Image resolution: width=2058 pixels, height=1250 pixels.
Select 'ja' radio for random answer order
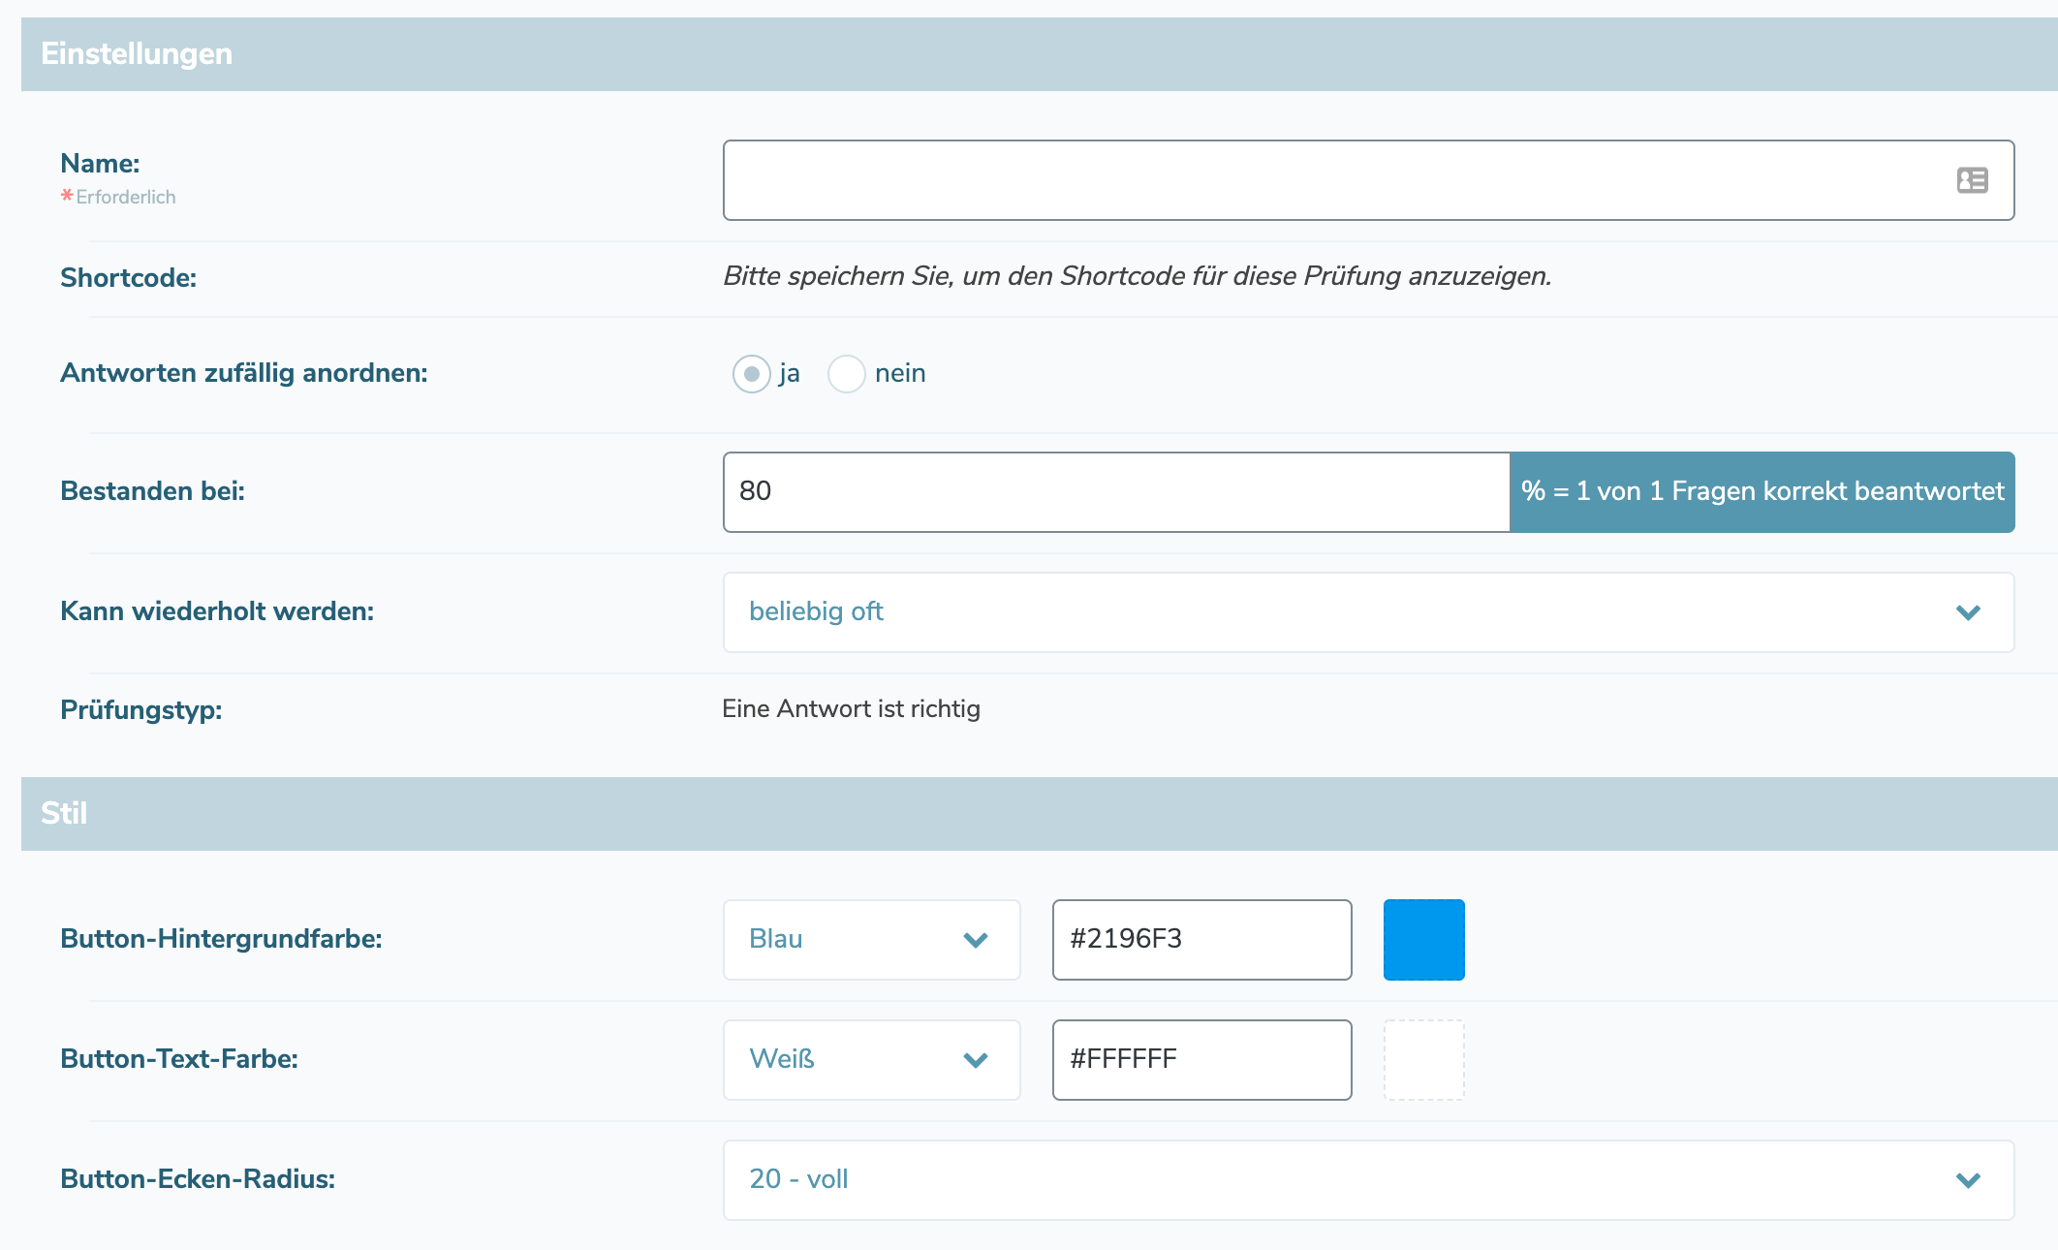pos(751,374)
